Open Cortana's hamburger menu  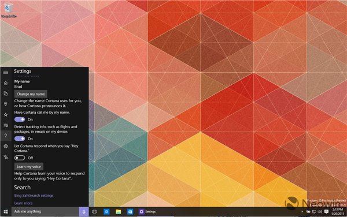click(x=6, y=72)
